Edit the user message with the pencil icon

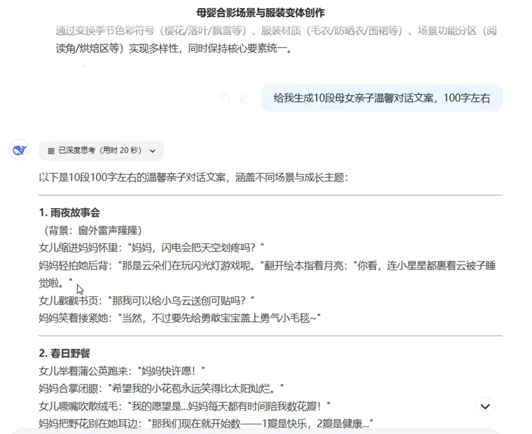point(244,98)
